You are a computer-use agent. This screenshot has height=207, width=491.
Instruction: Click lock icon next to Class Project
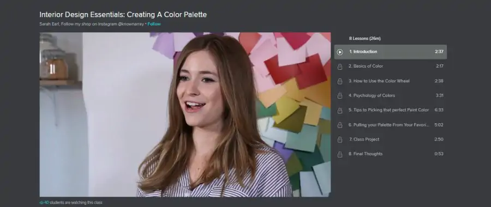click(340, 139)
